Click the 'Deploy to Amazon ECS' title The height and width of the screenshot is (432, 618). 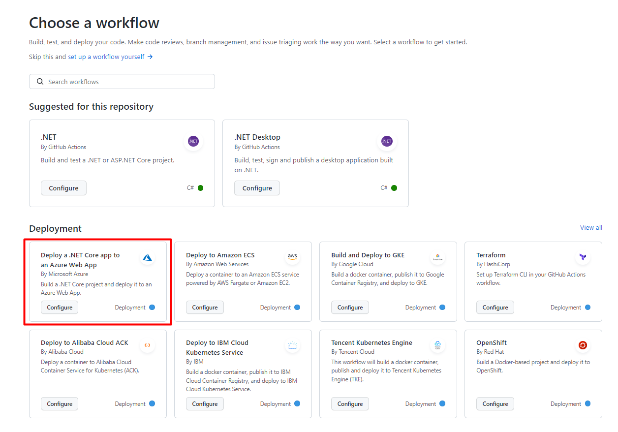pos(220,255)
